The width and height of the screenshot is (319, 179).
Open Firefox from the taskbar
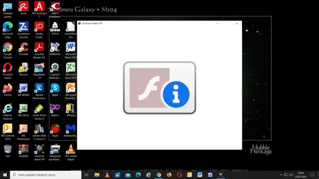coord(169,175)
